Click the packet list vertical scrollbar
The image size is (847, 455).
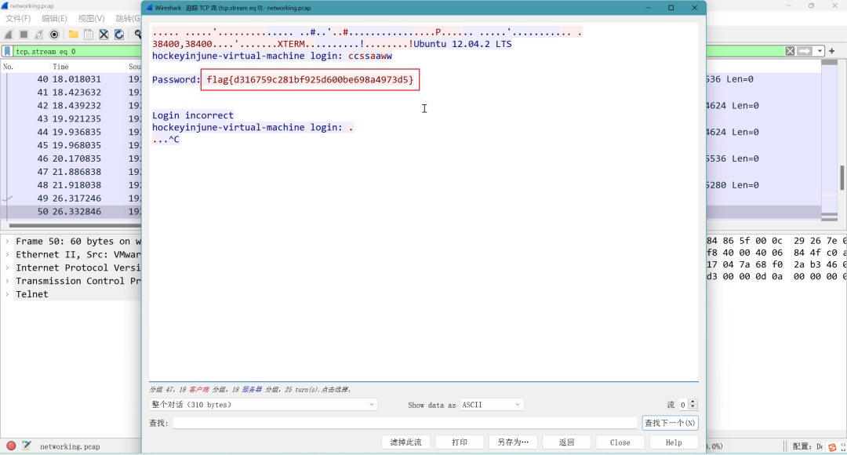841,178
